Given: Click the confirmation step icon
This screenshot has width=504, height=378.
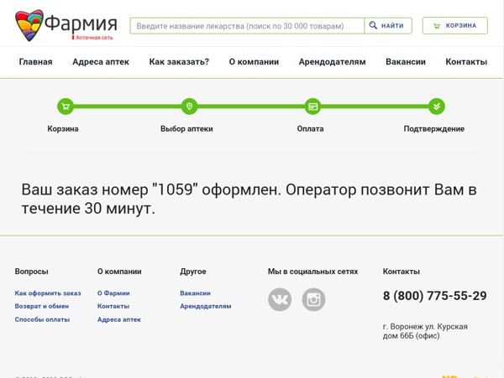Looking at the screenshot, I should 436,106.
